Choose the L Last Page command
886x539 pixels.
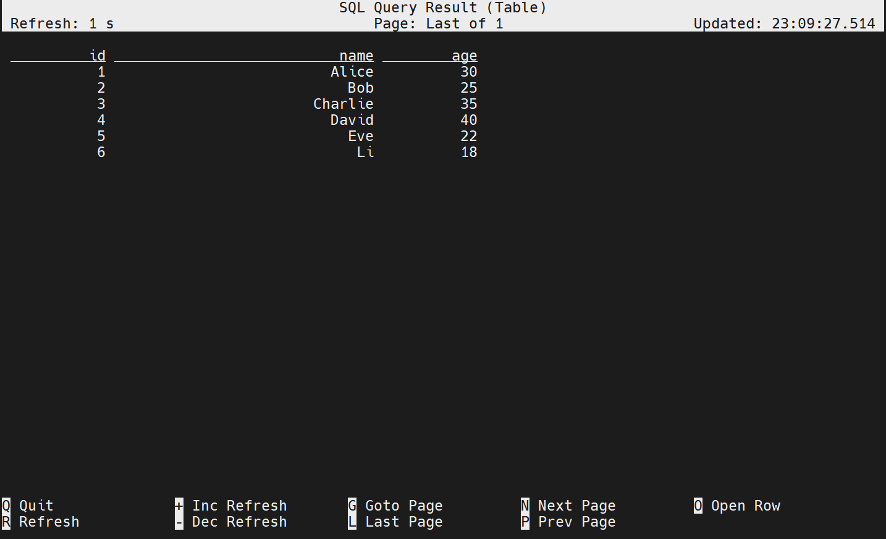[395, 522]
